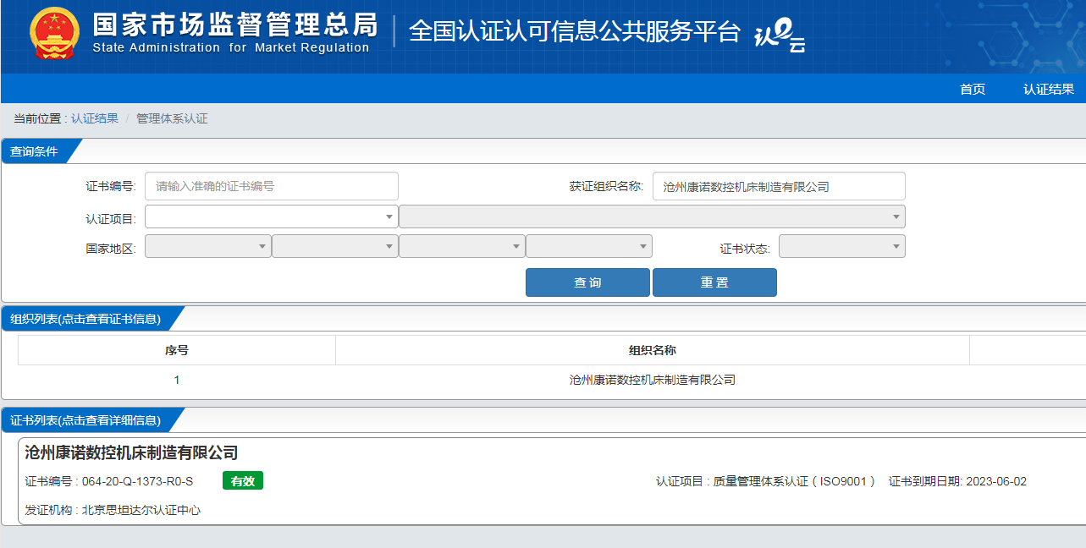Click the 重置 button
The width and height of the screenshot is (1086, 548).
pyautogui.click(x=714, y=282)
